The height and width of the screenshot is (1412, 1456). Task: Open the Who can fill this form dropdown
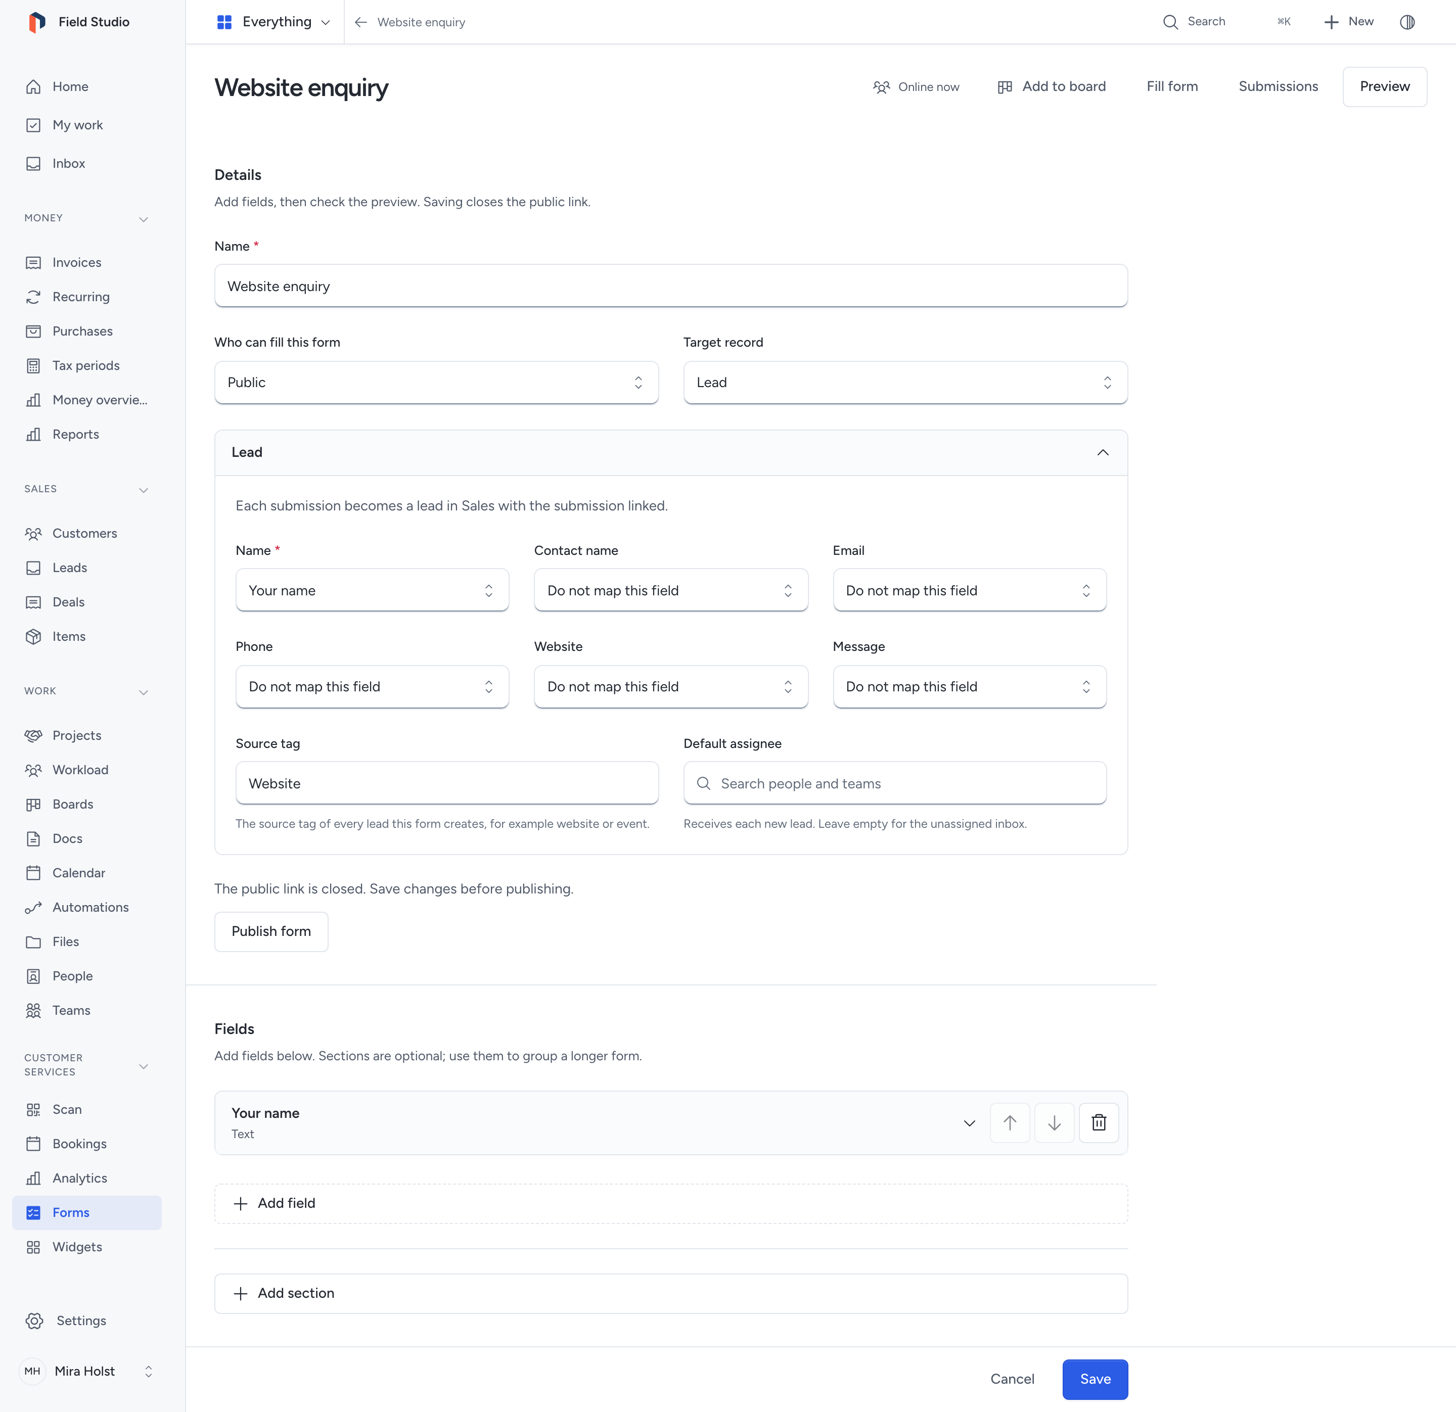click(x=436, y=383)
